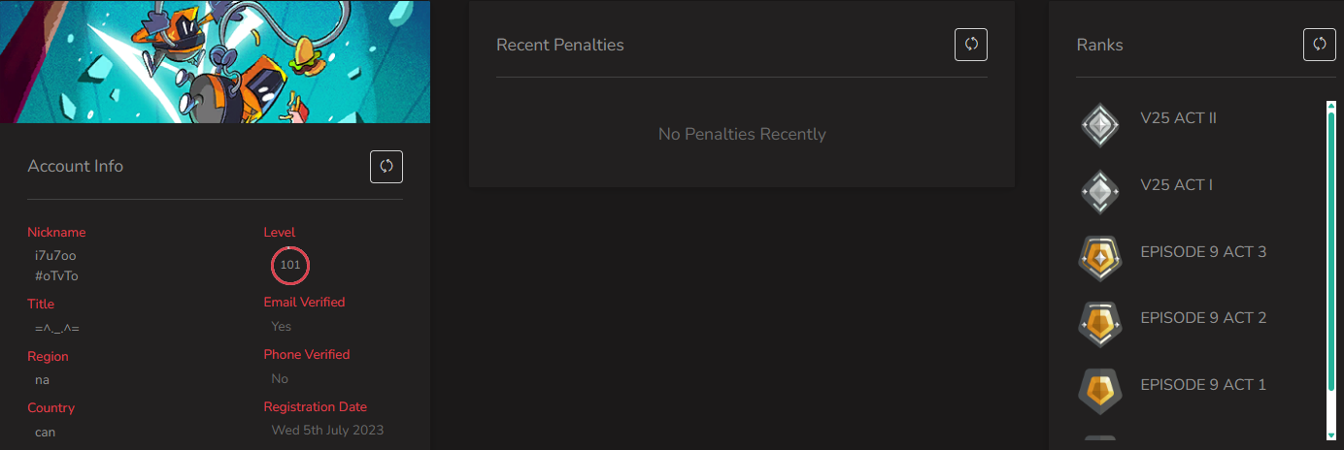Click the Ranks list up arrow
Image resolution: width=1344 pixels, height=450 pixels.
coord(1330,106)
